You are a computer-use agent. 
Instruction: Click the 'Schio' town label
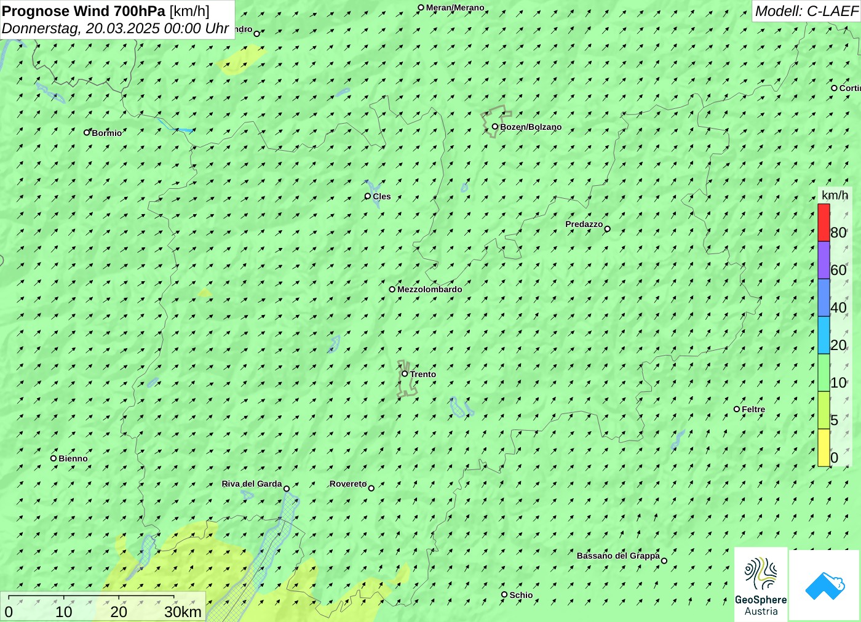[521, 595]
